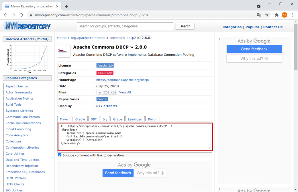Click back arrow above lower Ads by Google

[x=60, y=163]
